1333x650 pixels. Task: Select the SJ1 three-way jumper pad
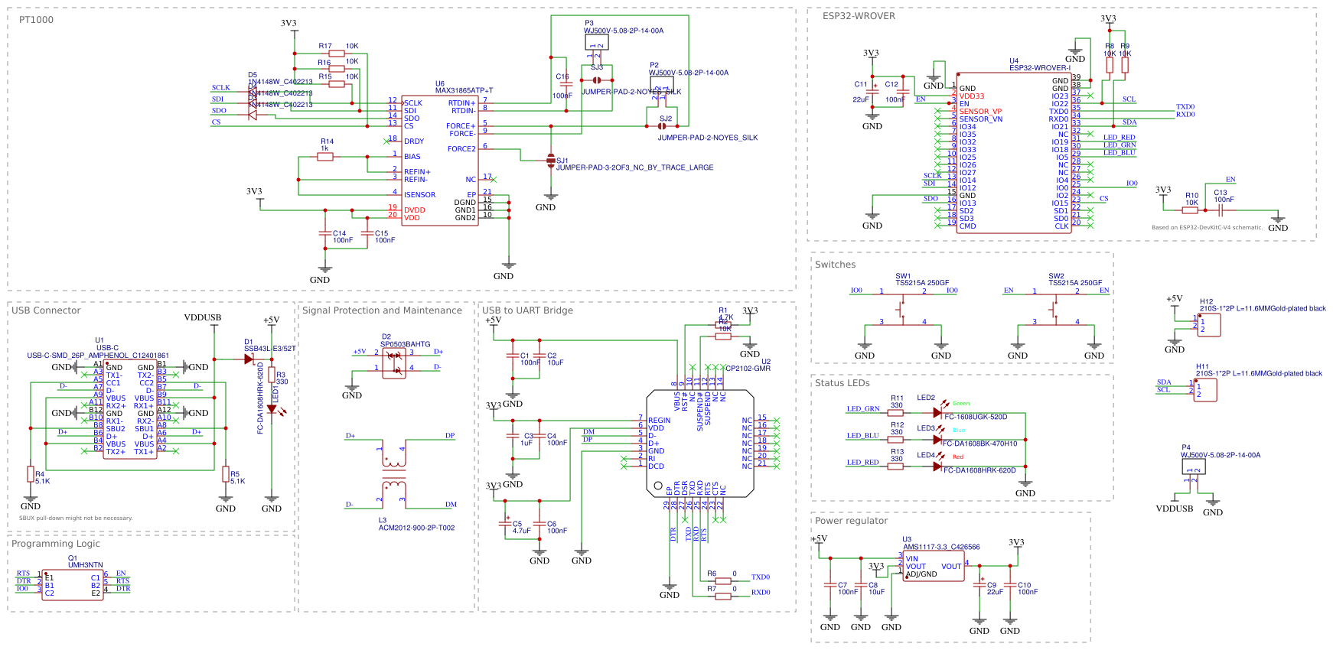click(x=550, y=160)
